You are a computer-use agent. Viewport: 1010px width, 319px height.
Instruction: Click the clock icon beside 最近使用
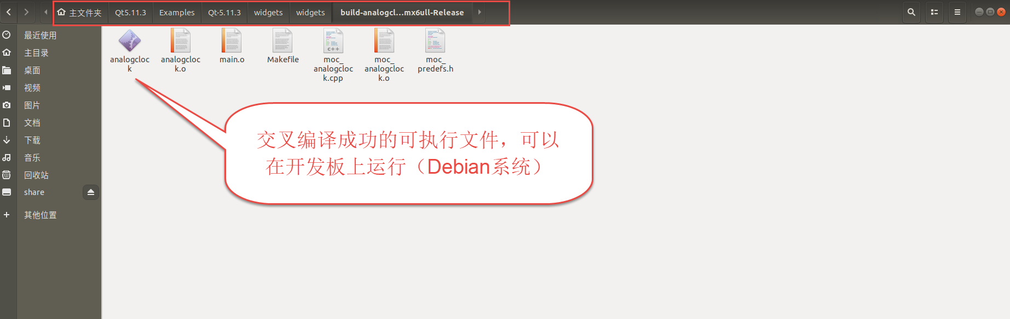(x=7, y=35)
